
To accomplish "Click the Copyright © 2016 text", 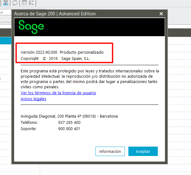I will tap(39, 59).
